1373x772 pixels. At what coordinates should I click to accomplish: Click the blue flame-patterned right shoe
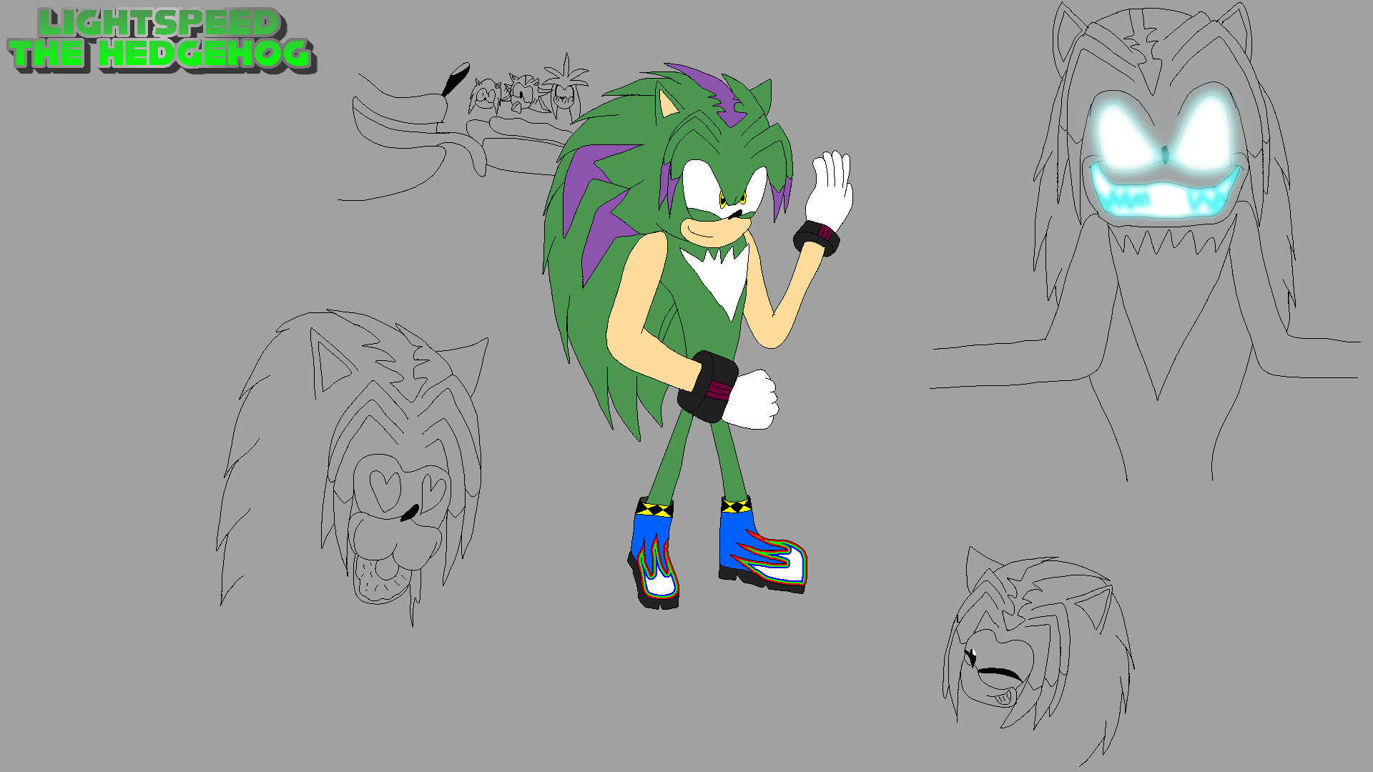tap(762, 545)
